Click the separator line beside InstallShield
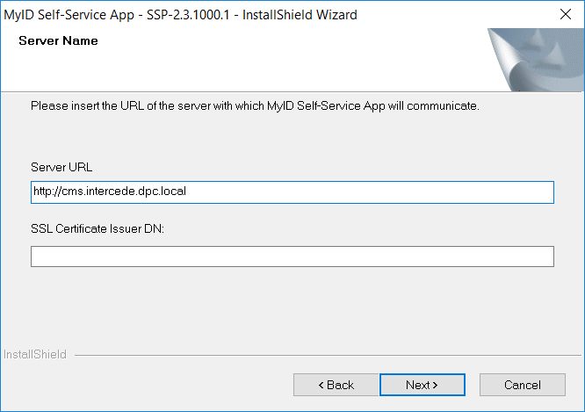Screen dimensions: 585x412 click(328, 355)
